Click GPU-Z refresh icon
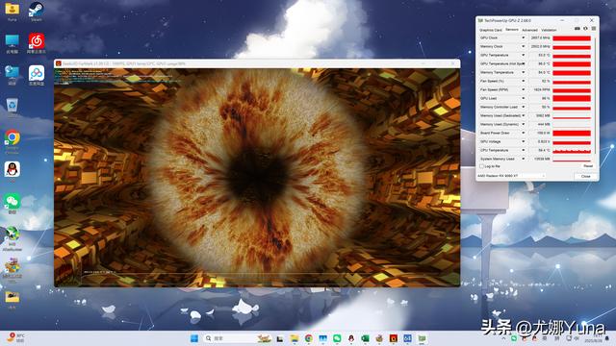The width and height of the screenshot is (616, 346). (585, 29)
